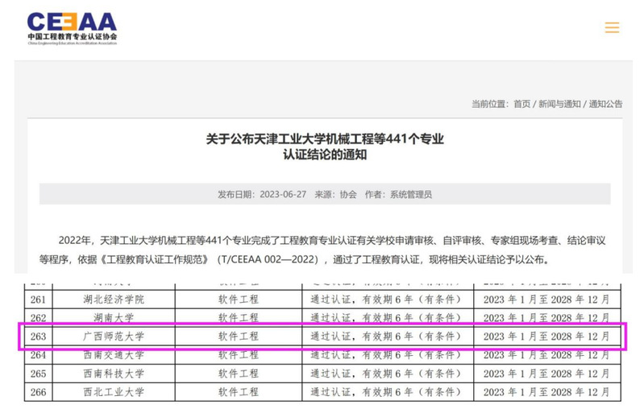Click the 通过认证 result in row 261

click(386, 299)
